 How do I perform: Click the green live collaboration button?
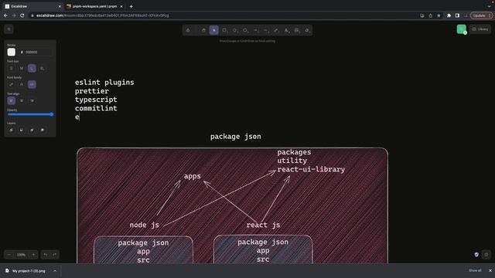462,29
